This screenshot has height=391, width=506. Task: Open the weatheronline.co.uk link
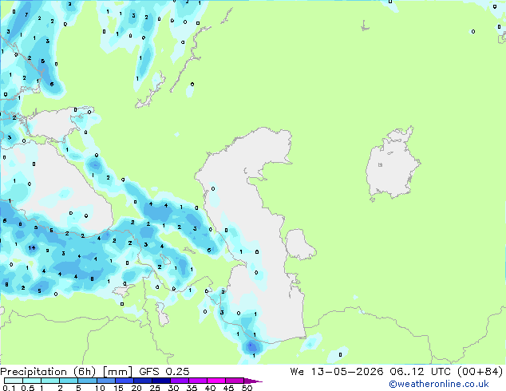click(x=439, y=384)
